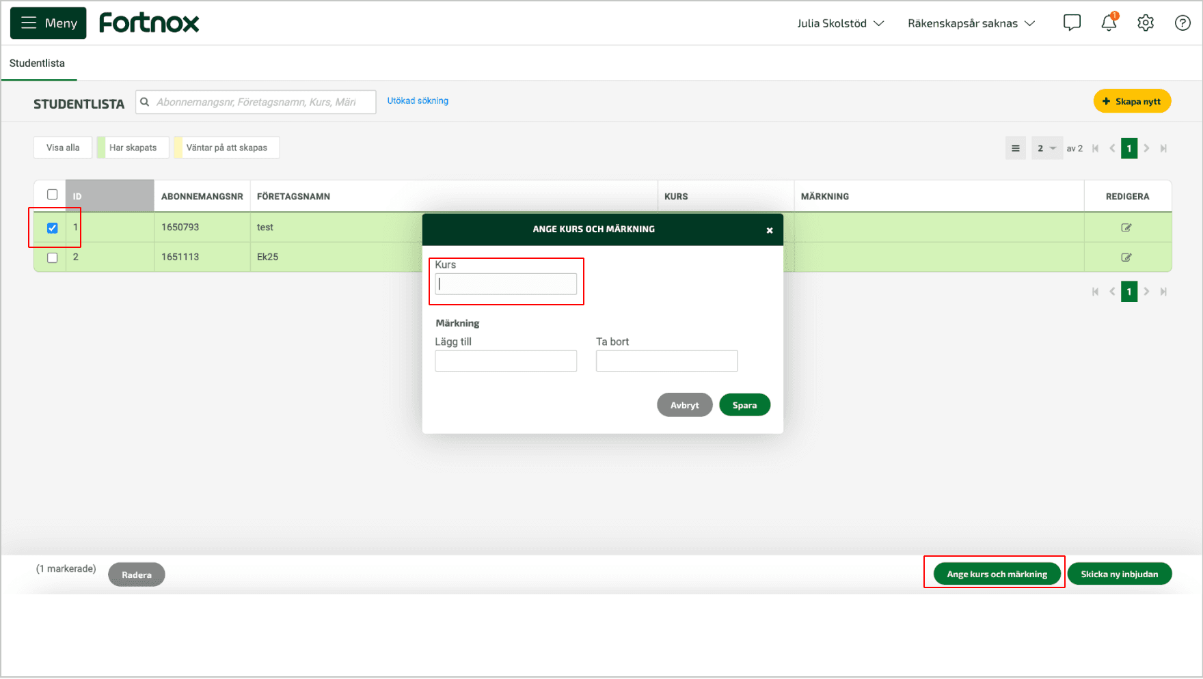This screenshot has width=1203, height=679.
Task: Click company name Ek25
Action: pyautogui.click(x=267, y=257)
